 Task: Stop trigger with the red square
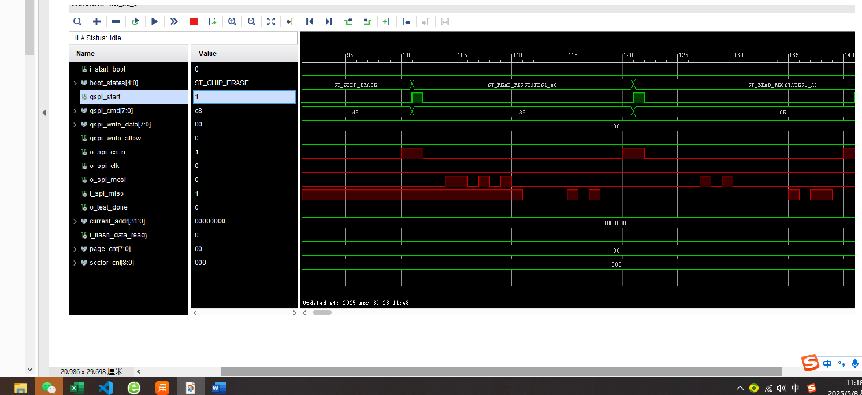194,21
